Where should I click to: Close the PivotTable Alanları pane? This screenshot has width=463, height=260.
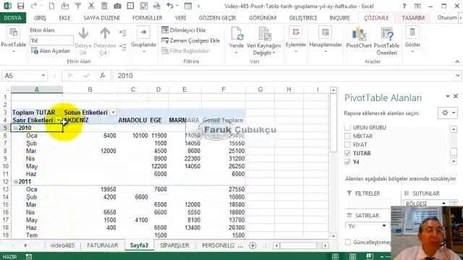pyautogui.click(x=456, y=96)
